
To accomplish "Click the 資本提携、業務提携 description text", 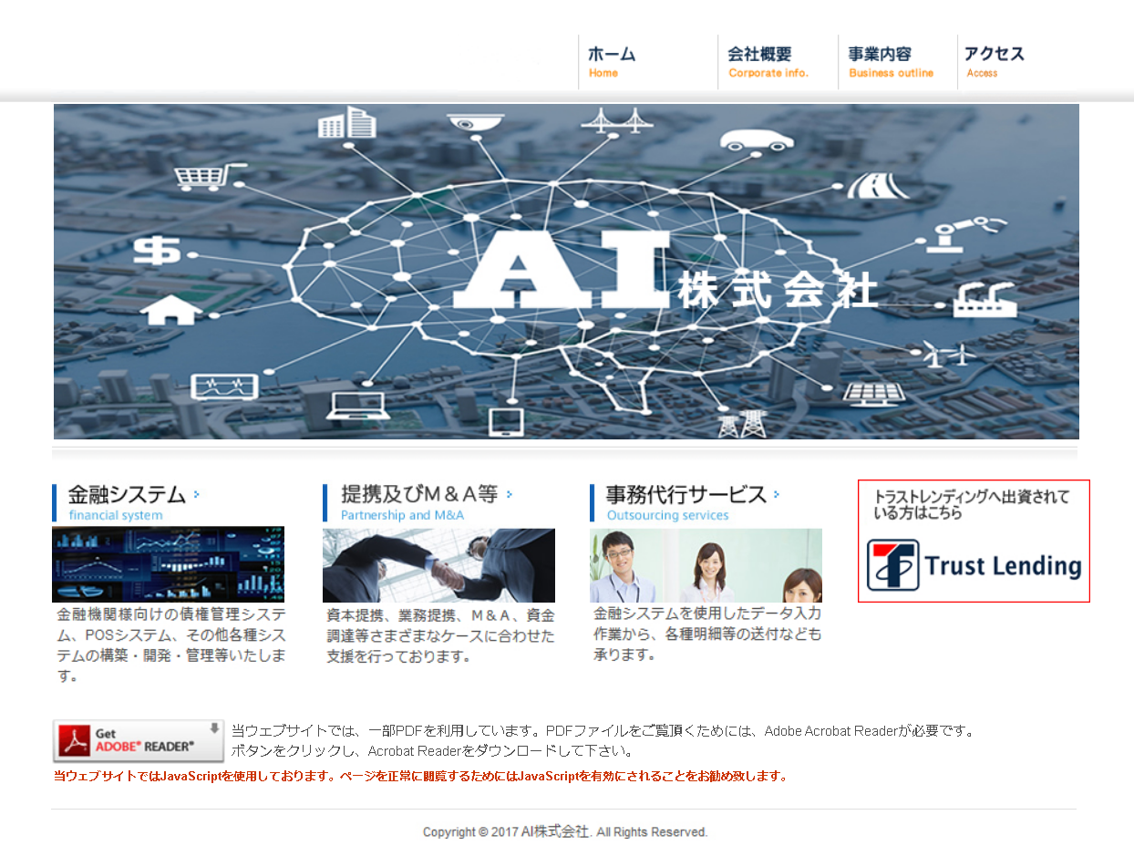I will 440,635.
